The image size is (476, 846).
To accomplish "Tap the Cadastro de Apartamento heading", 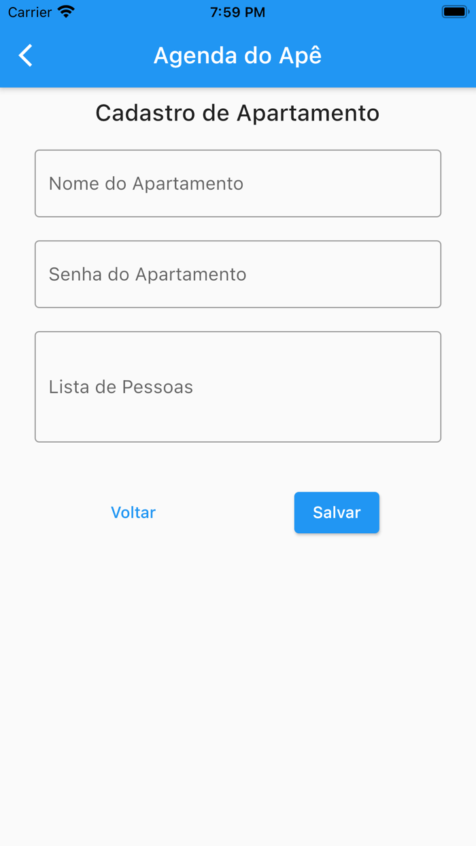I will pos(238,113).
